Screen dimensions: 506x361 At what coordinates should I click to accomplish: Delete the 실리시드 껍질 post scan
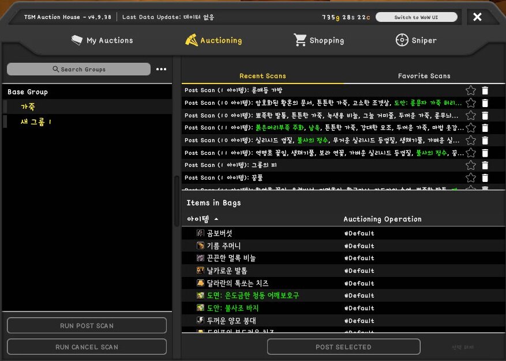coord(485,140)
